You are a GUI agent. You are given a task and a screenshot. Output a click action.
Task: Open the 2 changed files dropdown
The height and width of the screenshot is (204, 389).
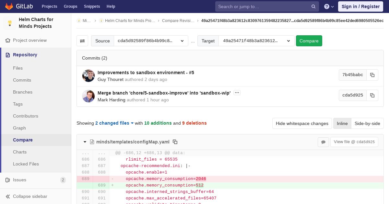click(x=114, y=123)
